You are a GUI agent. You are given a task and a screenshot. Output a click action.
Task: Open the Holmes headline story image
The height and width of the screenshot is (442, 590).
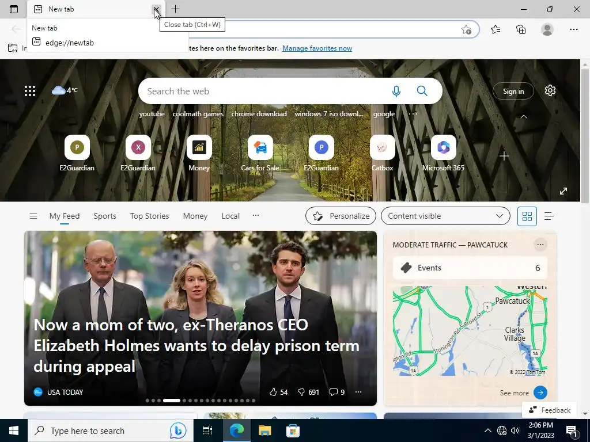pos(200,318)
